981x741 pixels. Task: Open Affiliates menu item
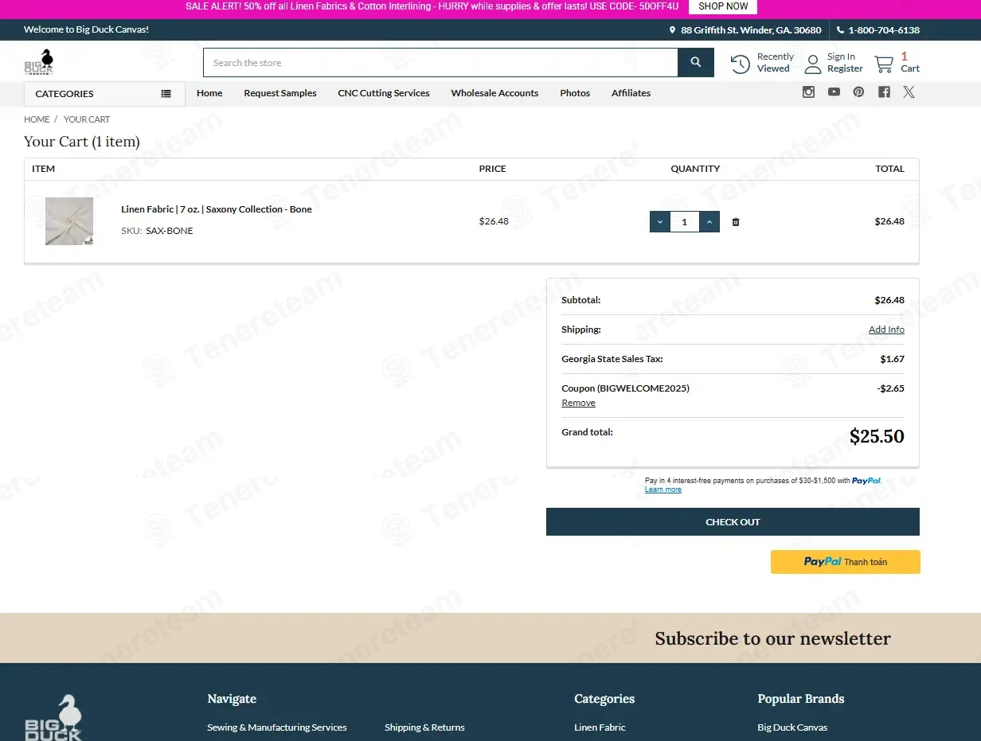pyautogui.click(x=631, y=93)
